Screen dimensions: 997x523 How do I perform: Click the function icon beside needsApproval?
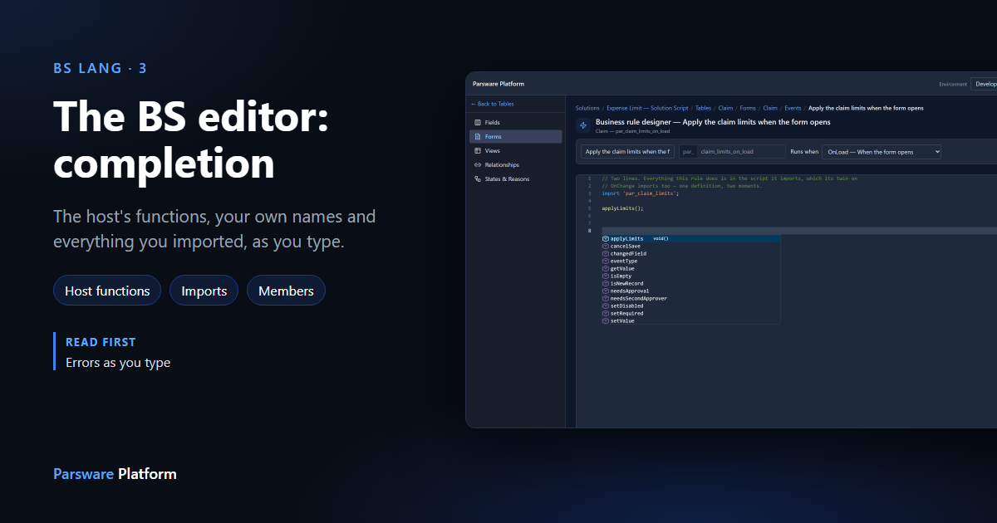click(x=606, y=291)
